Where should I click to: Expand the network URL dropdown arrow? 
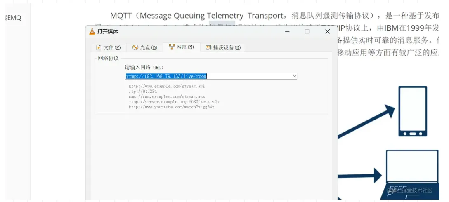294,76
